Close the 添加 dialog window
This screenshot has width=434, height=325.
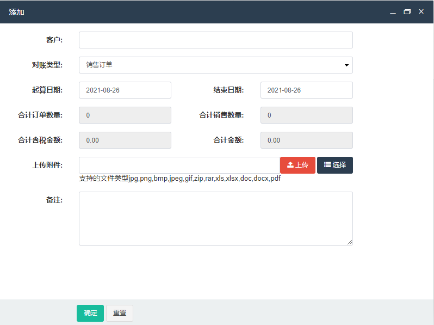coord(421,11)
